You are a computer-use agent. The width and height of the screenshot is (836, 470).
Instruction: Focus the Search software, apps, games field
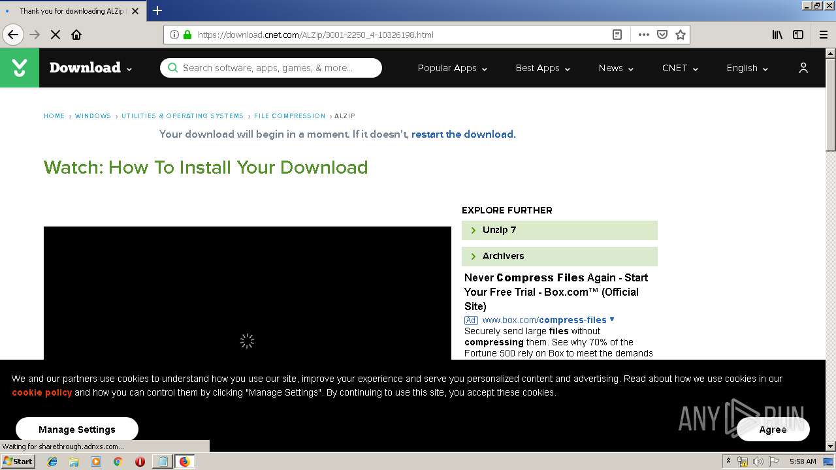[271, 68]
